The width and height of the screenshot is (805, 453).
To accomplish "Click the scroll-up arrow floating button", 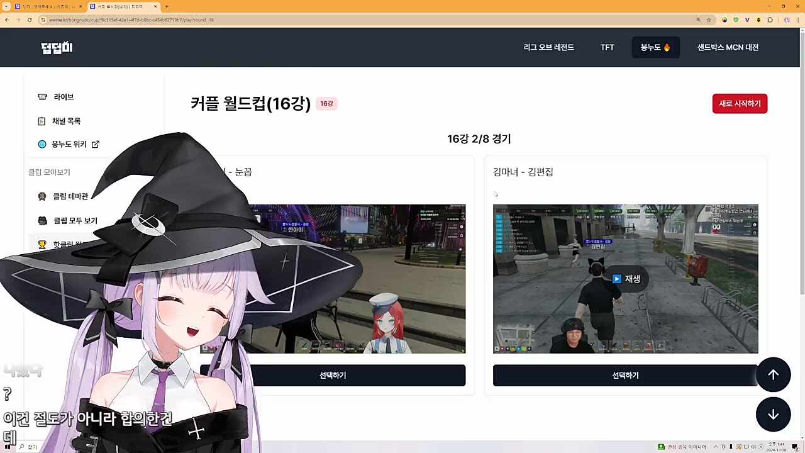I will pyautogui.click(x=773, y=374).
